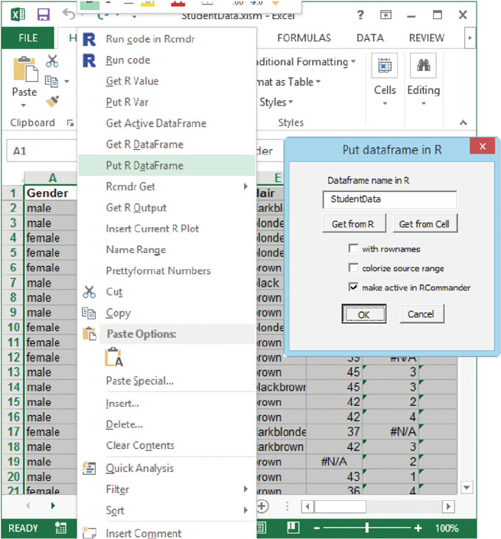This screenshot has height=539, width=501.
Task: Click the Paste clipboard icon in ribbon
Action: point(24,70)
